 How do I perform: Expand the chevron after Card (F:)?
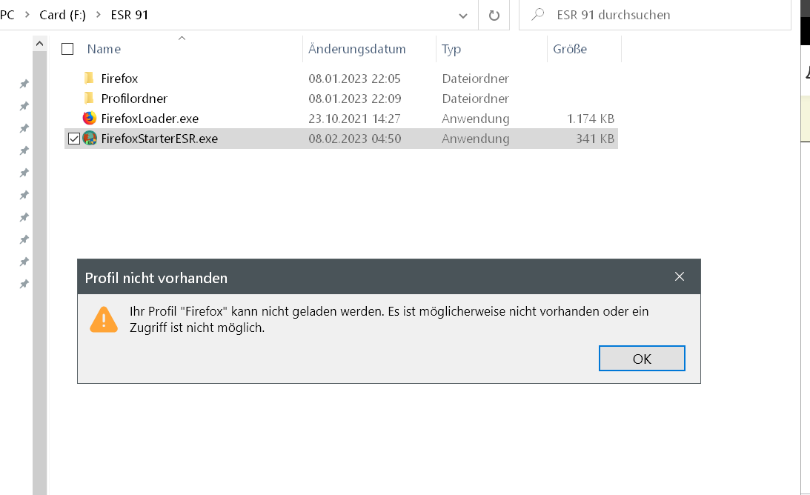point(98,15)
